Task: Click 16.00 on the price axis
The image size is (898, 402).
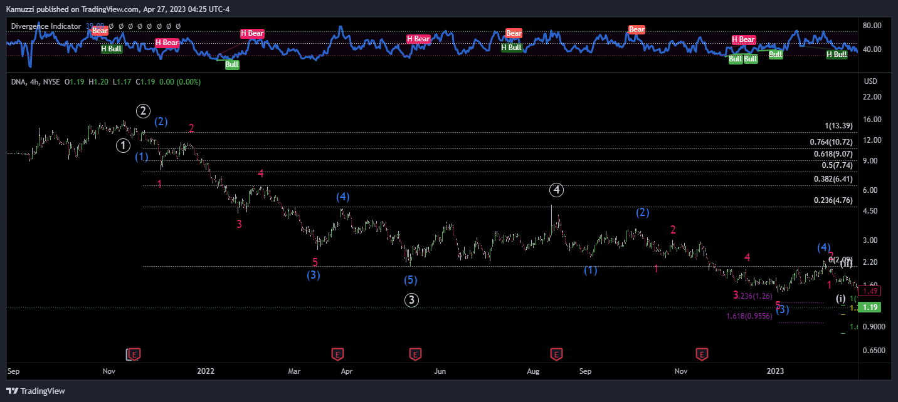Action: click(872, 119)
